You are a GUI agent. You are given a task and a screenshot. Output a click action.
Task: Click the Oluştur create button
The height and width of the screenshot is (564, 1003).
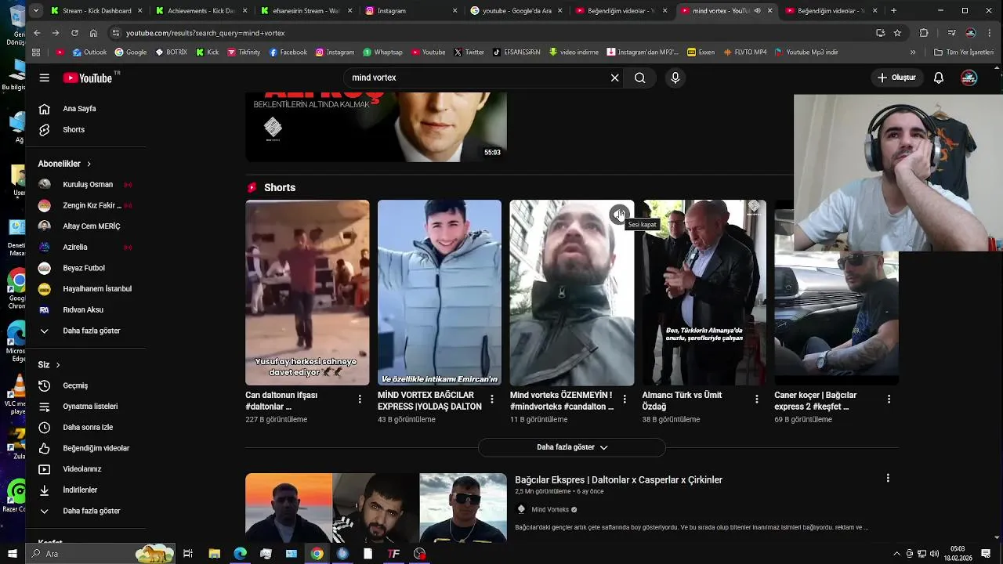[x=896, y=78]
